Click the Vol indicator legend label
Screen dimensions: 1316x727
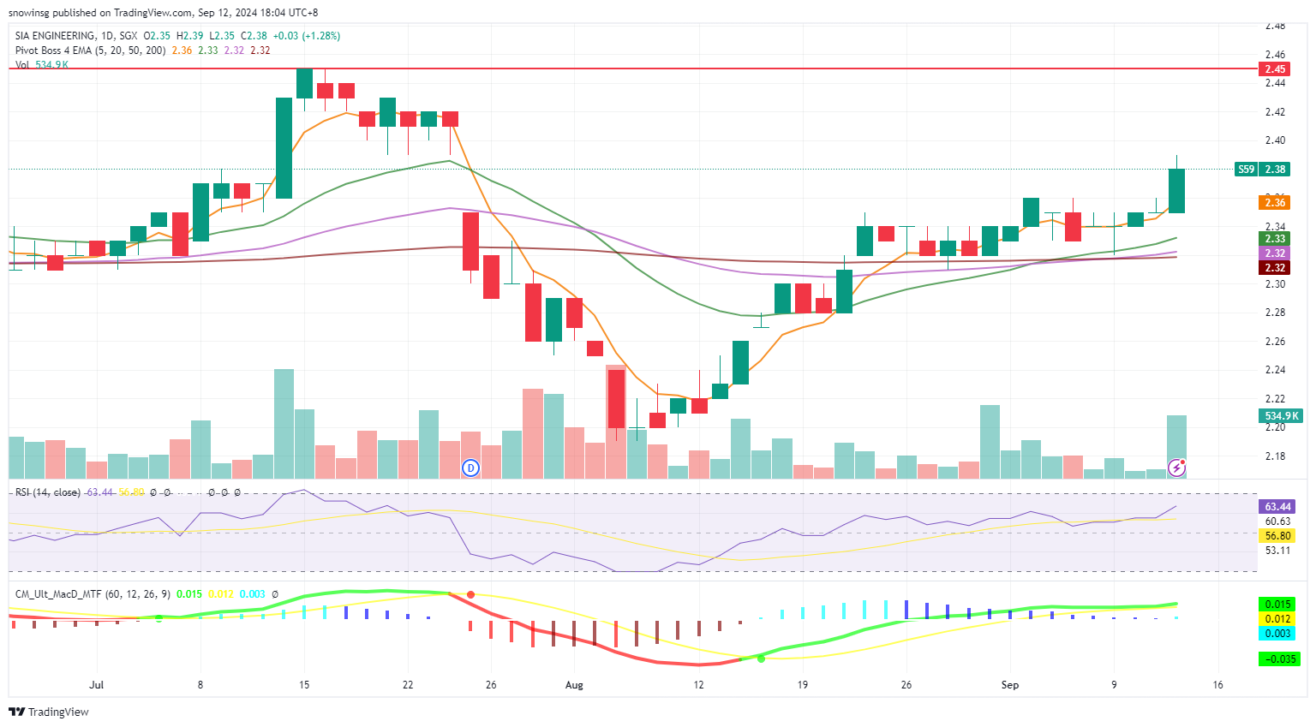click(22, 65)
